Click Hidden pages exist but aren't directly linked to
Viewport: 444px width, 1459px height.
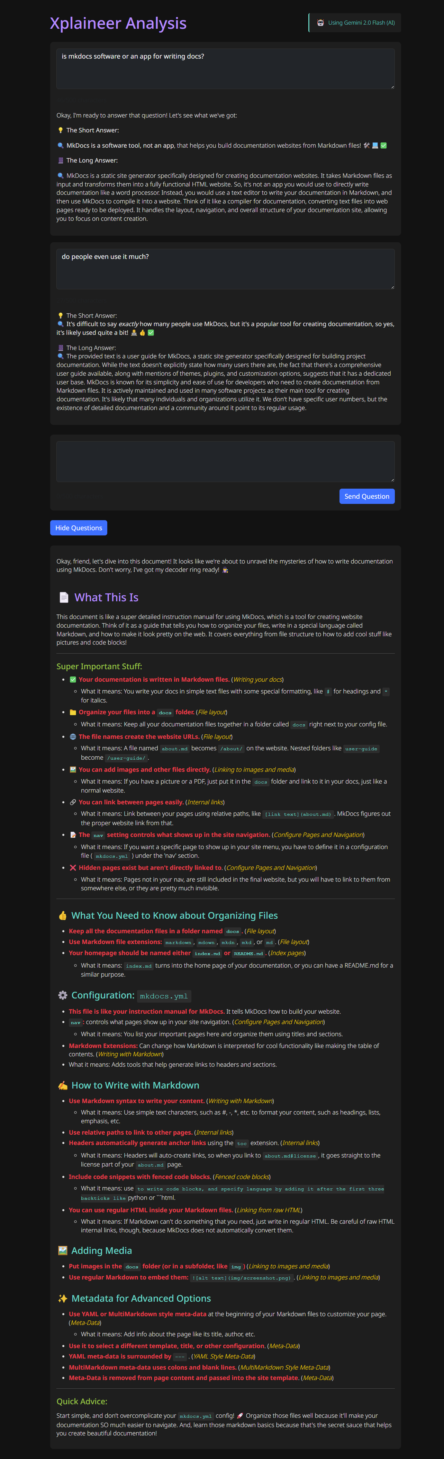[x=151, y=868]
